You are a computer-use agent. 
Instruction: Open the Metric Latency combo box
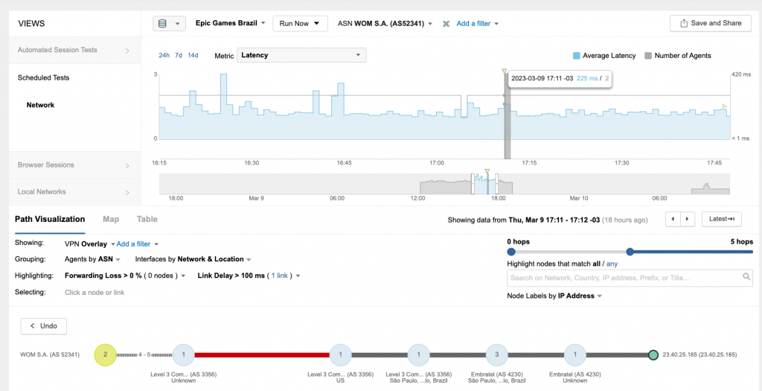pos(301,55)
